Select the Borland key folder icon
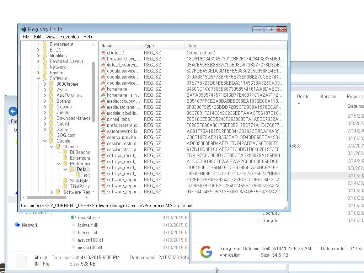The image size is (364, 273). (52, 101)
